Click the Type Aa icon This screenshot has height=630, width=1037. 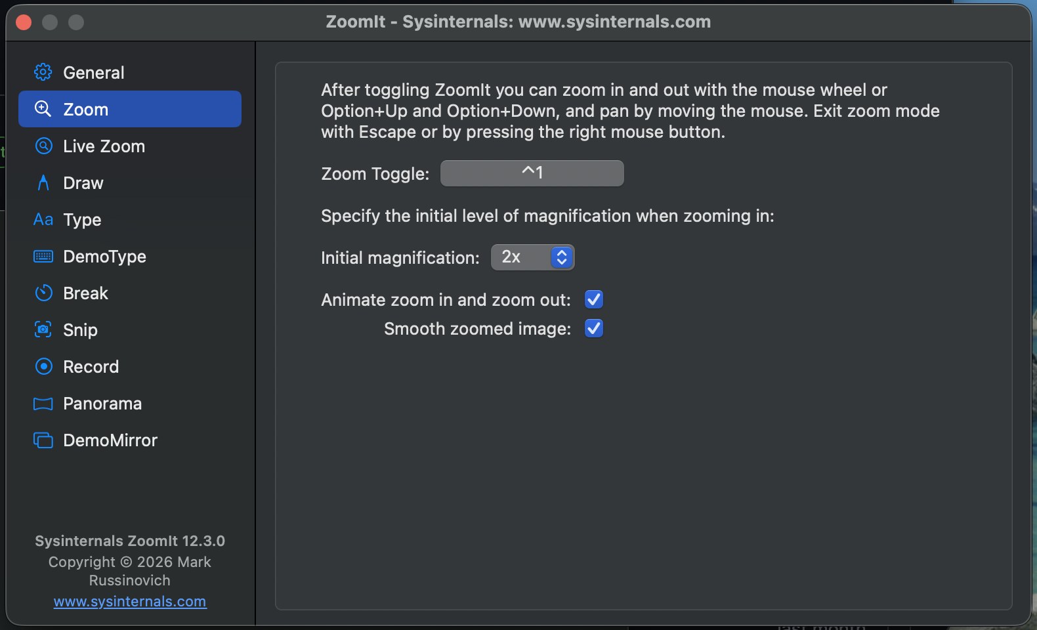(43, 219)
